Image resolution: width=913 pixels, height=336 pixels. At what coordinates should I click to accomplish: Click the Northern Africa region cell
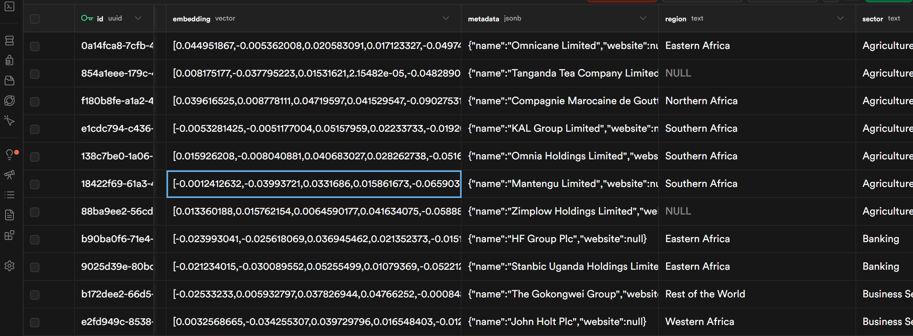point(757,101)
